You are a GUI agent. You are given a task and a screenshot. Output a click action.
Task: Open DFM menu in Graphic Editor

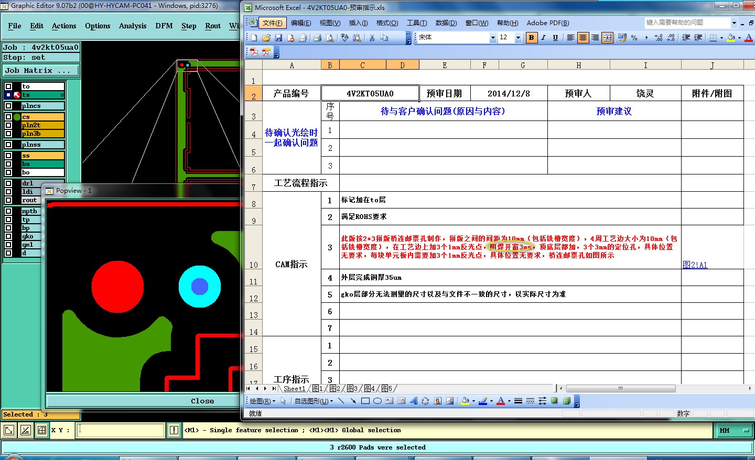coord(164,26)
